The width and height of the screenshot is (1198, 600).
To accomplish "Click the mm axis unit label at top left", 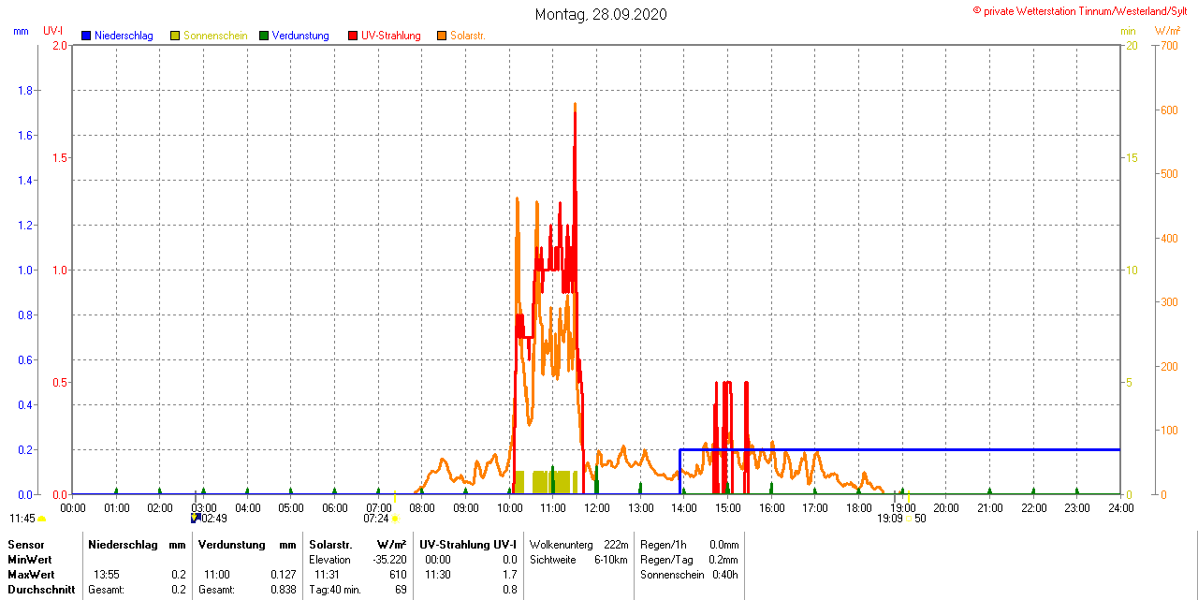I will coord(21,31).
